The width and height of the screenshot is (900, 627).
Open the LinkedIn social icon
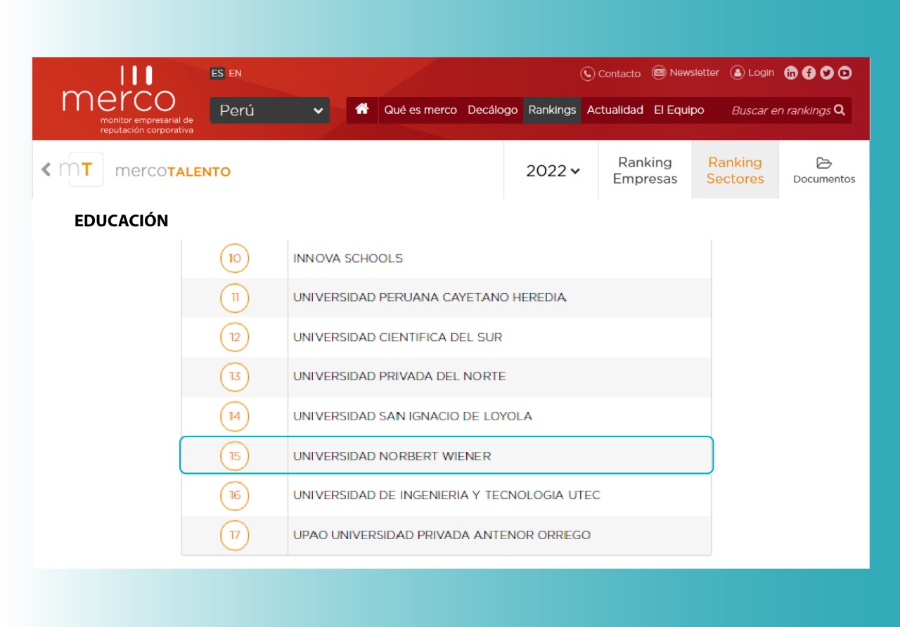point(791,73)
